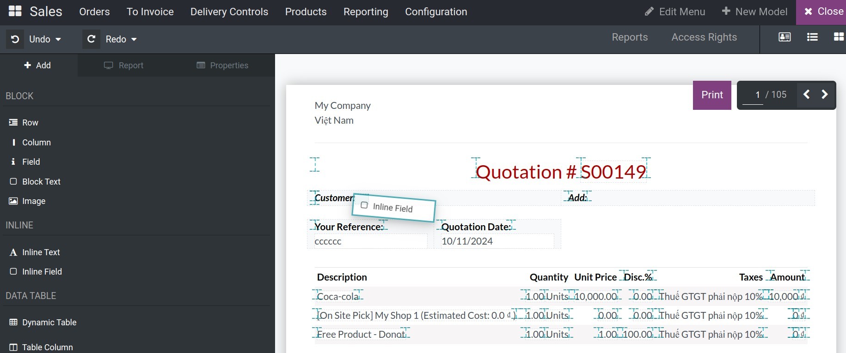Open the apps grid home icon
This screenshot has height=353, width=846.
pos(15,12)
